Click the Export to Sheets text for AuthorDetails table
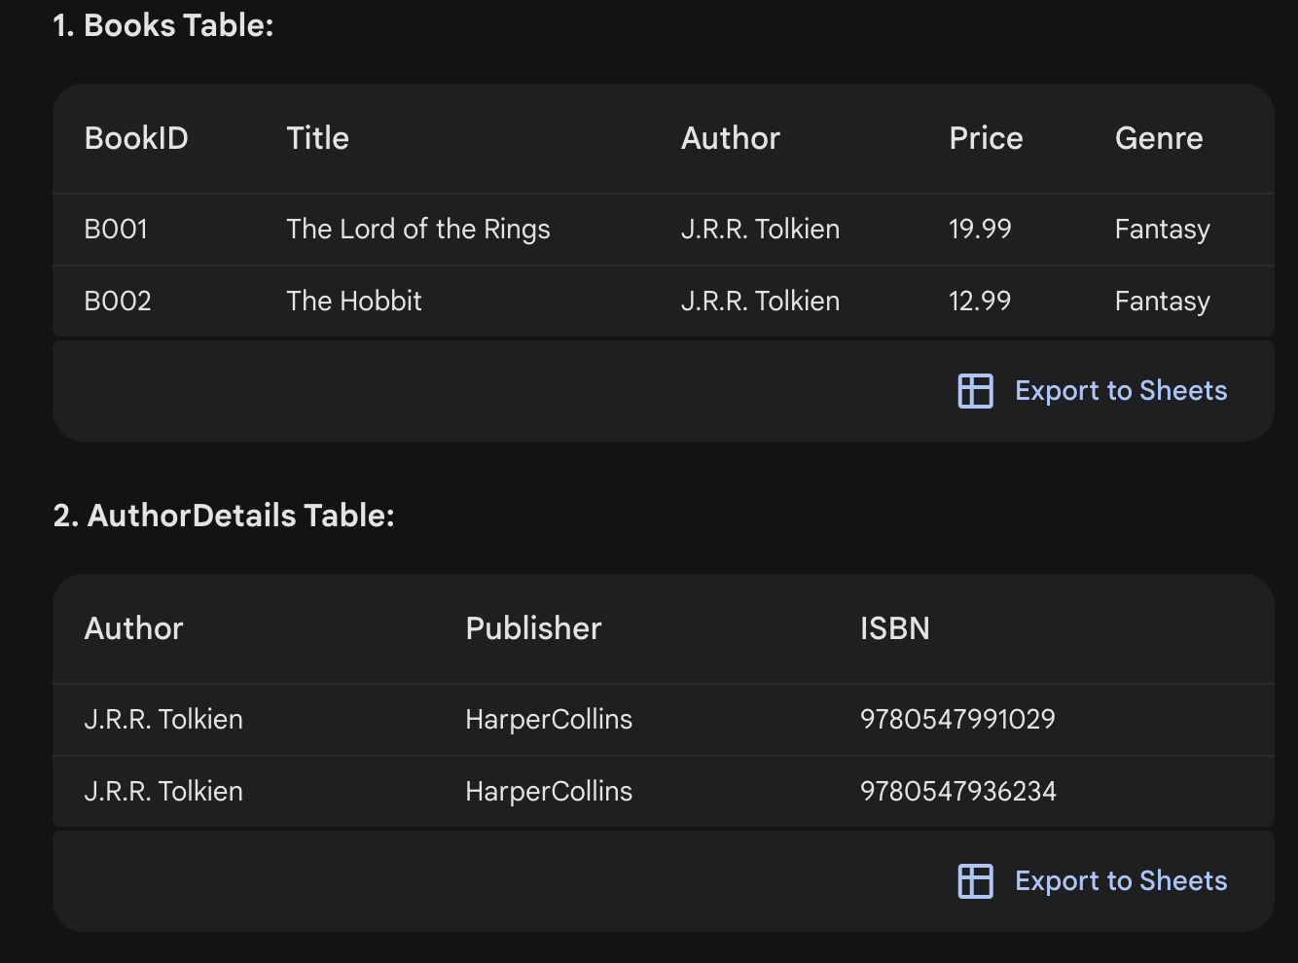This screenshot has width=1298, height=963. tap(1120, 881)
